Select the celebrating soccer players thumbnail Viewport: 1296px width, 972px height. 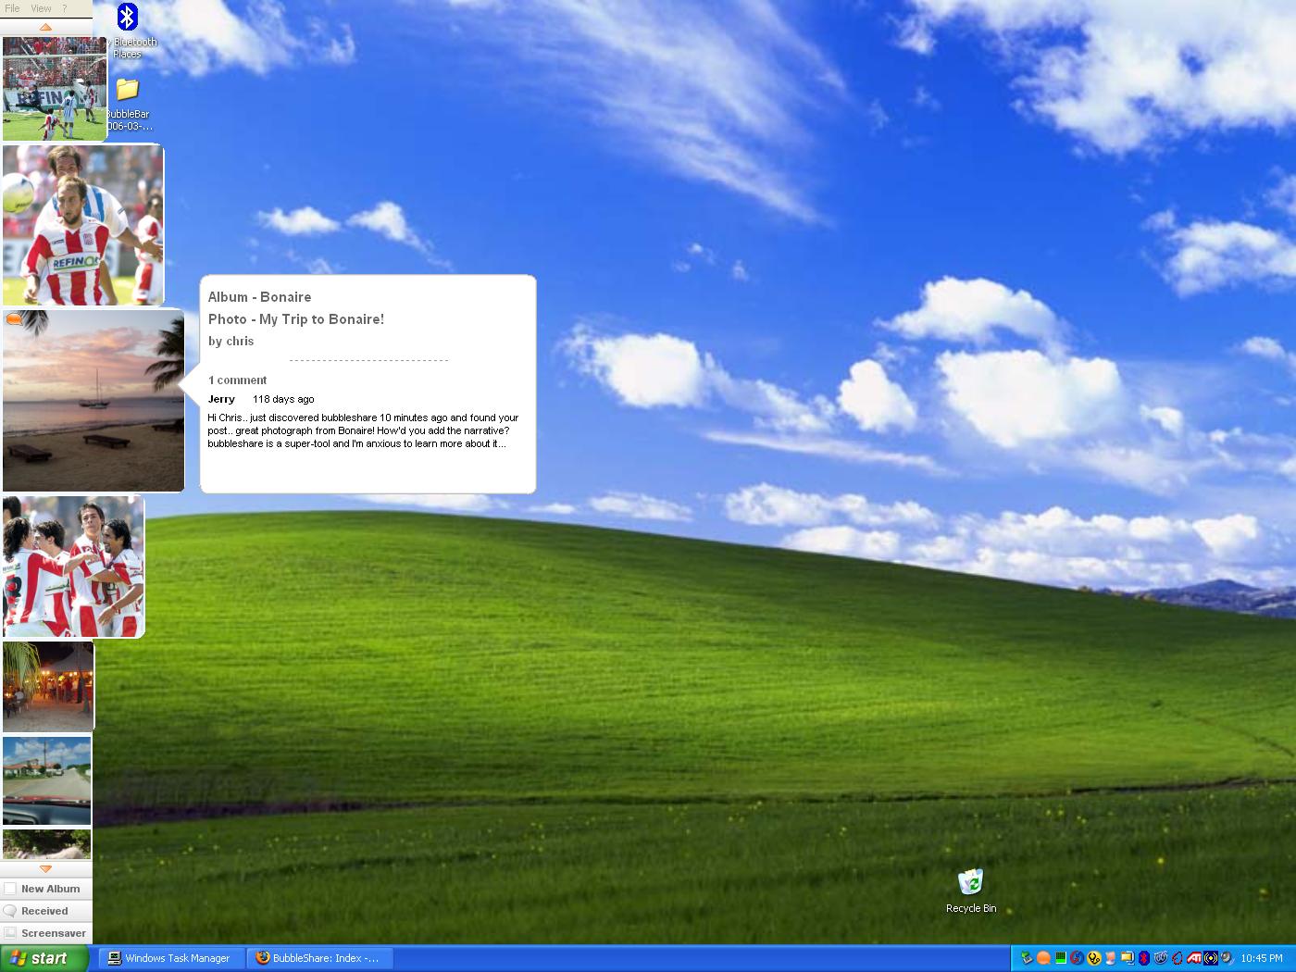[72, 567]
